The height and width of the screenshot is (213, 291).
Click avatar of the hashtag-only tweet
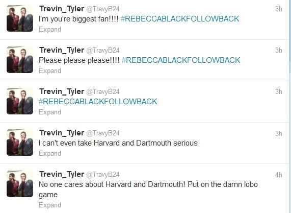click(20, 101)
